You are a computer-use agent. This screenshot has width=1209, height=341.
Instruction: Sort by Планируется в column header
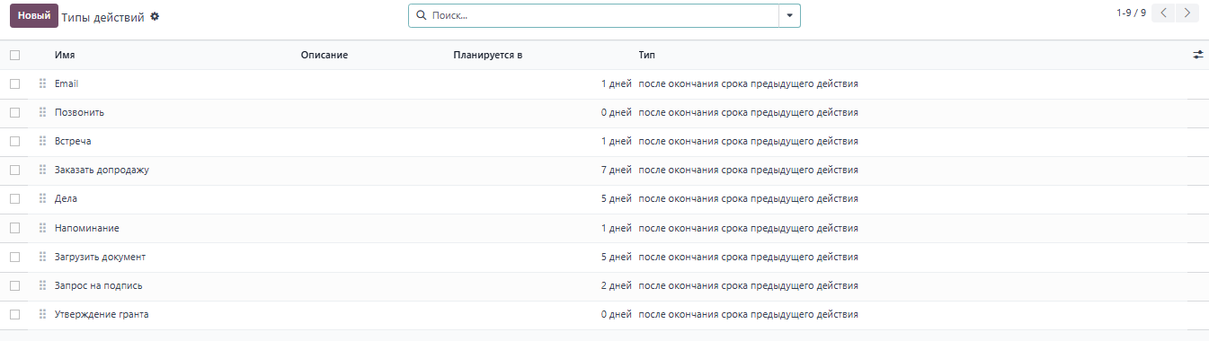[x=488, y=55]
